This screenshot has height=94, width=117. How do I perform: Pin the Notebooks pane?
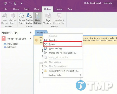click(30, 33)
